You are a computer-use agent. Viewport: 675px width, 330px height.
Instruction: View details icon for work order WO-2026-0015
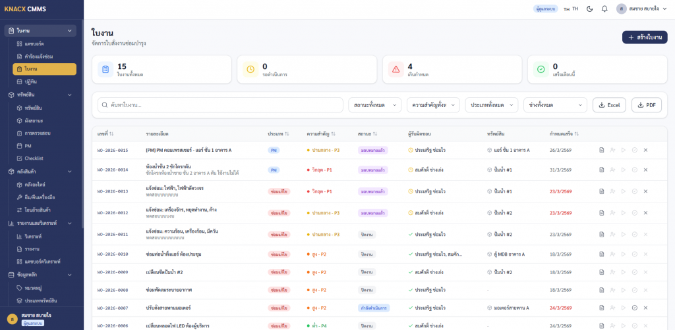[x=601, y=150]
